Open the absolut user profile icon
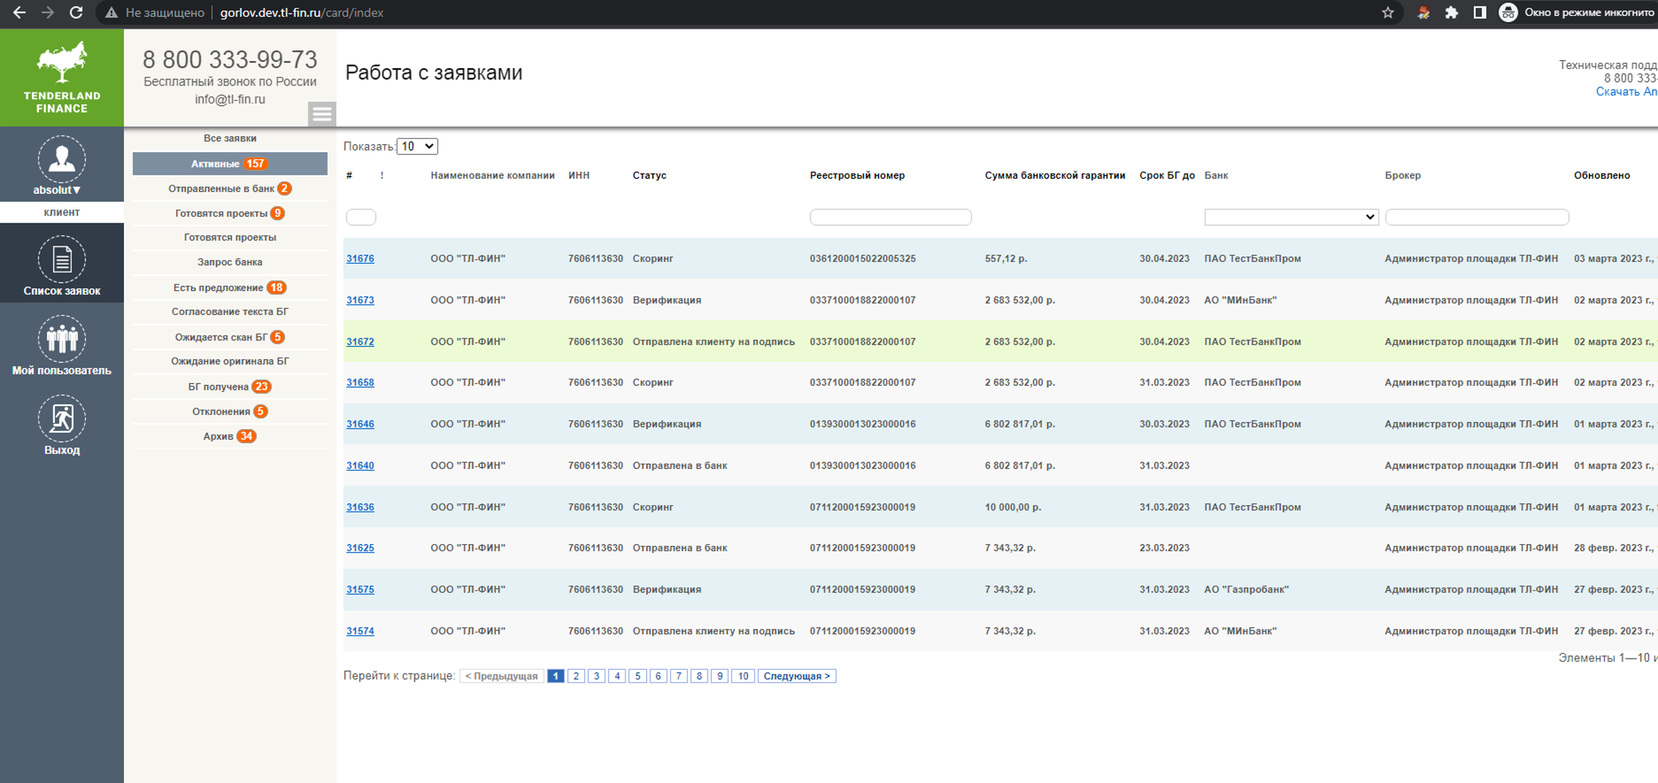This screenshot has height=783, width=1658. tap(62, 159)
